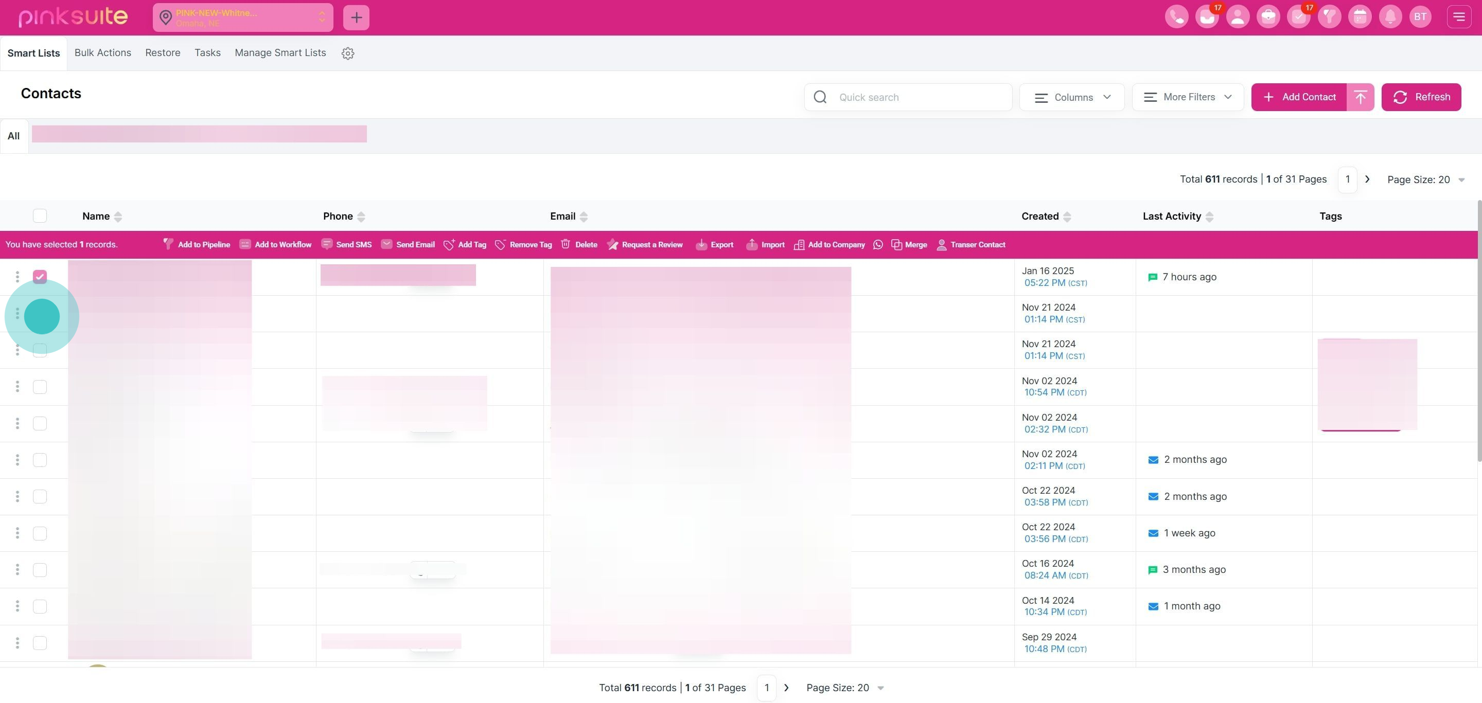Open the settings gear next to Manage Smart Lists
Screen dimensions: 1482x703
[347, 53]
